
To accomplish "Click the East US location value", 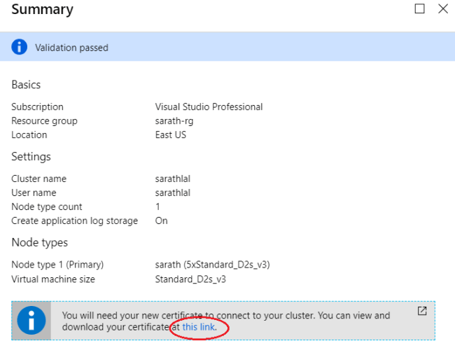I will click(171, 135).
